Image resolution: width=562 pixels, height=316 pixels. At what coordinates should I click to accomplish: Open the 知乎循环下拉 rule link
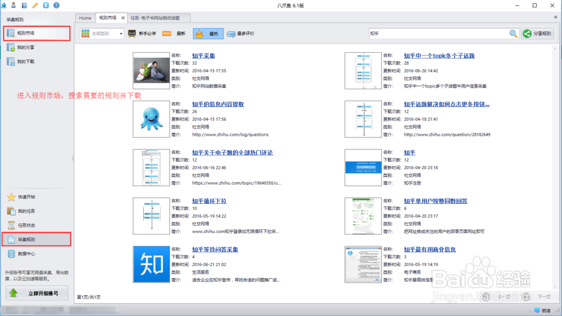click(x=209, y=201)
